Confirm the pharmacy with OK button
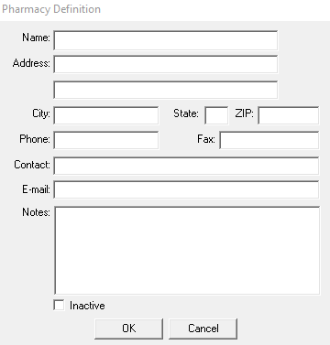Screen dimensions: 330x345 (128, 329)
